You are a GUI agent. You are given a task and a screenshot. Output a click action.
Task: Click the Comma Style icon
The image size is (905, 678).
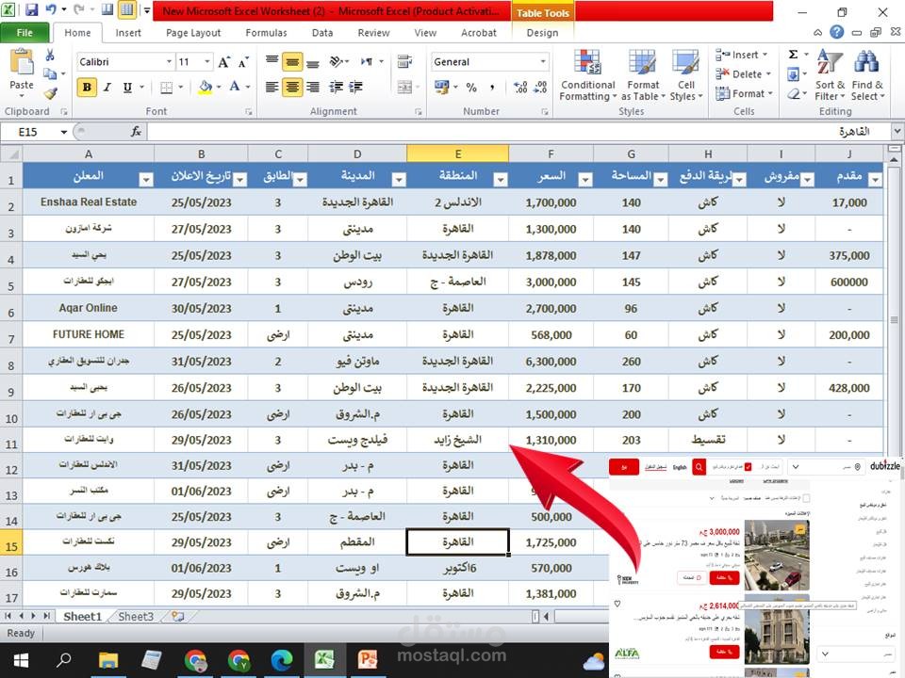(492, 87)
